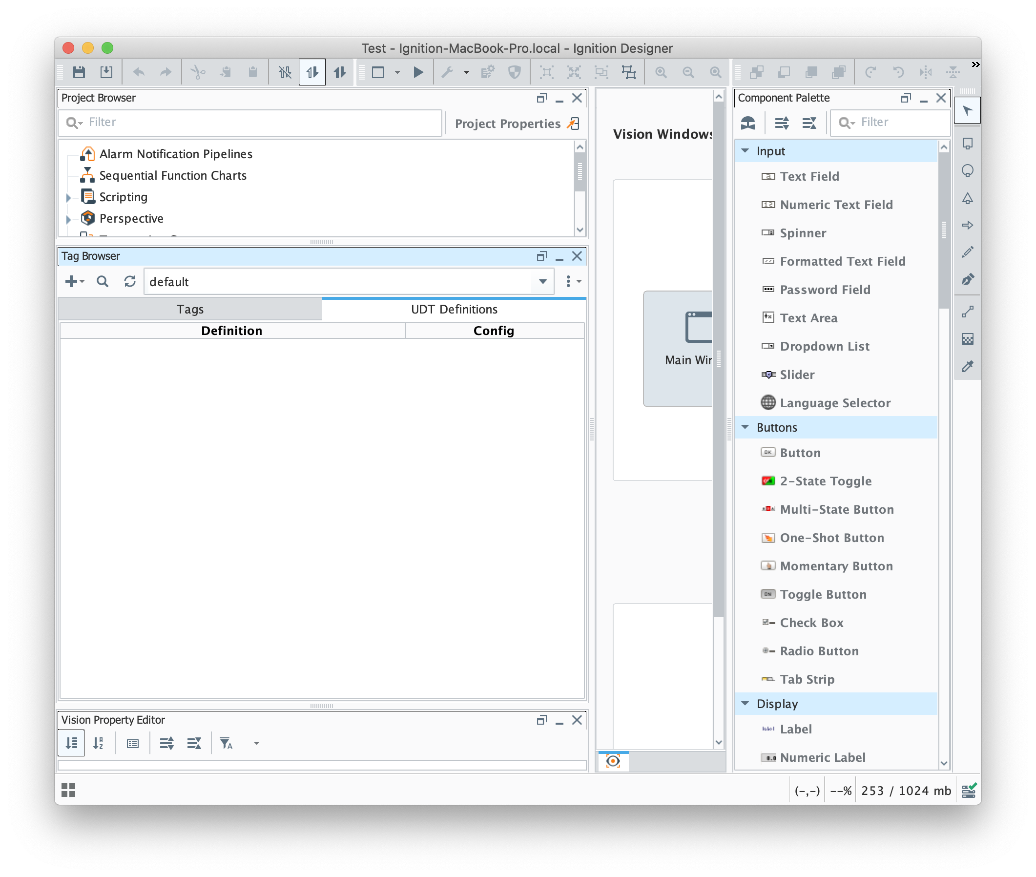This screenshot has width=1036, height=877.
Task: Expand all properties in Vision Property Editor
Action: 166,743
